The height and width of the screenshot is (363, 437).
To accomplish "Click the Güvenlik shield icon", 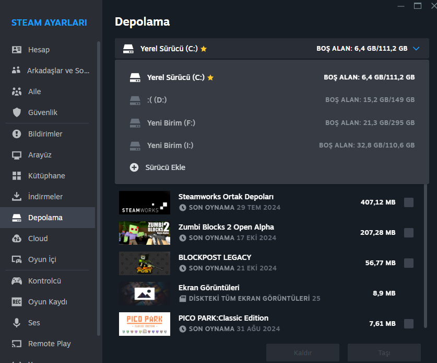I will click(17, 112).
